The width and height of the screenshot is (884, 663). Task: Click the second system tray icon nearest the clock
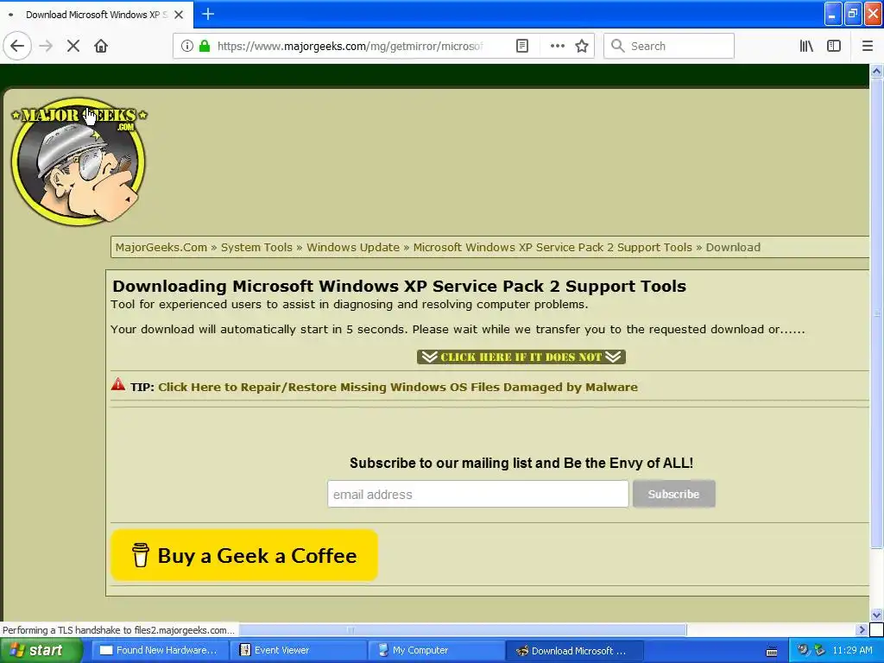pos(819,651)
